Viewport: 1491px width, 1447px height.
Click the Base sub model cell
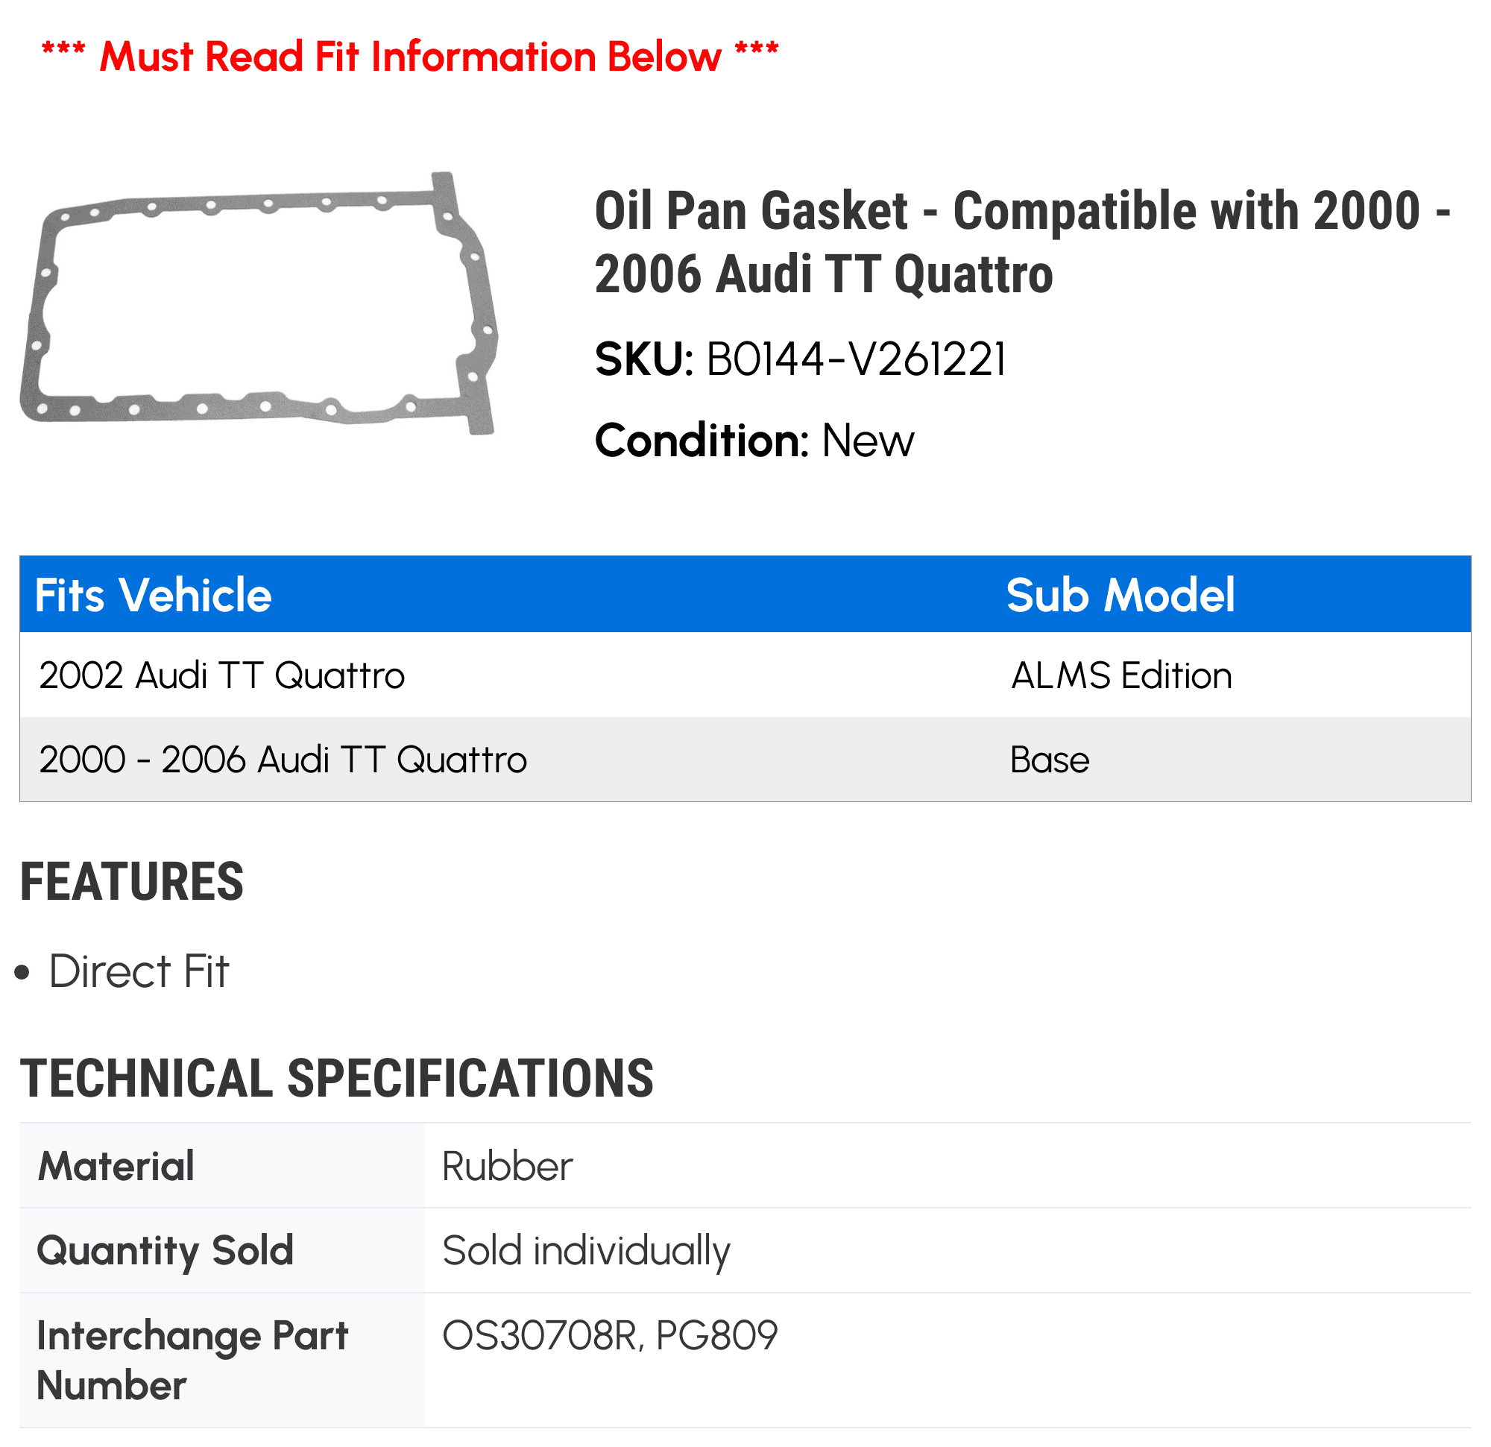pyautogui.click(x=1049, y=759)
